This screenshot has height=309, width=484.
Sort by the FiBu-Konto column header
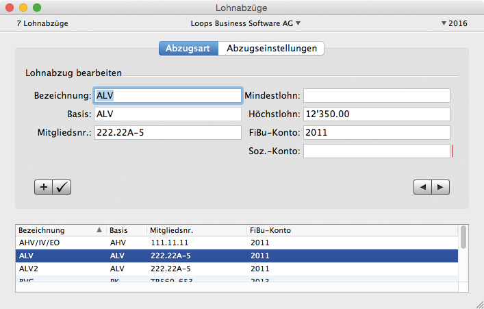(x=352, y=230)
